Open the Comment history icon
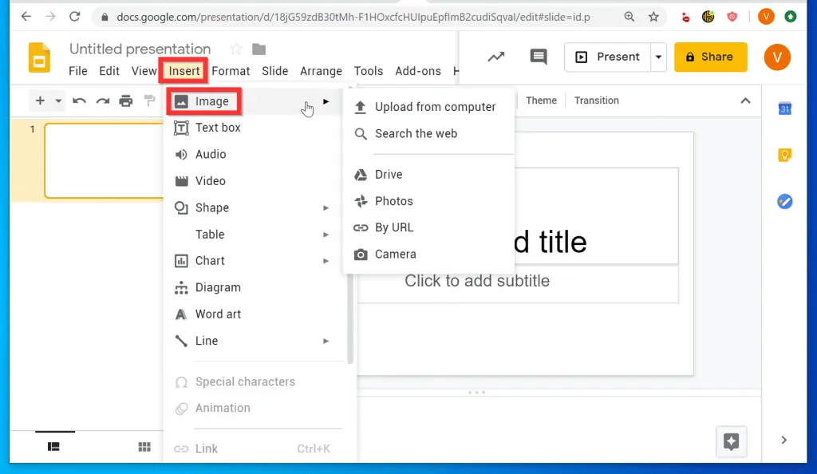817x474 pixels. (538, 57)
